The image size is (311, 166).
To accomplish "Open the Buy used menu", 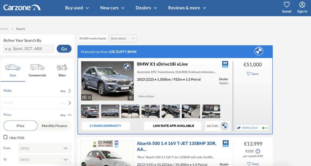I will [x=77, y=8].
